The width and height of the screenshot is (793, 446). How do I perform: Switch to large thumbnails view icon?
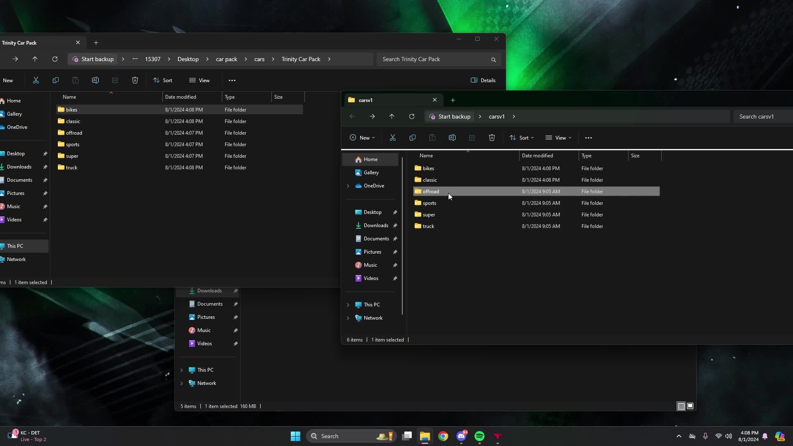pyautogui.click(x=690, y=406)
